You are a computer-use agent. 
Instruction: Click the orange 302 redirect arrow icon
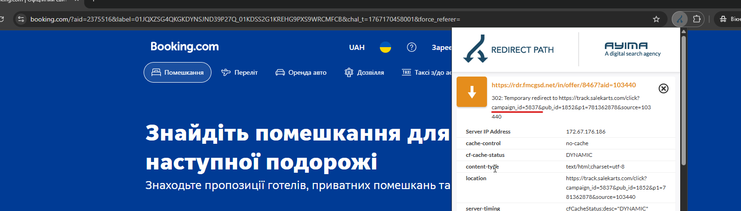pyautogui.click(x=472, y=91)
